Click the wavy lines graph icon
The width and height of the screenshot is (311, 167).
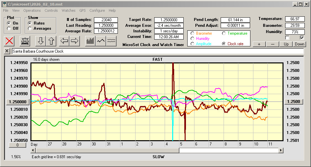(112, 41)
